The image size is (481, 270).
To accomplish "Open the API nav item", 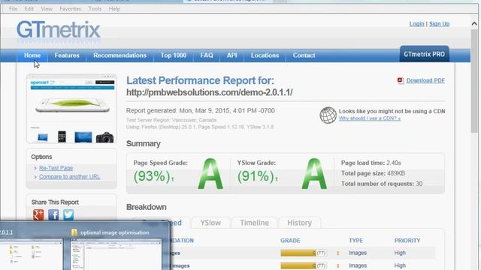I will 232,55.
